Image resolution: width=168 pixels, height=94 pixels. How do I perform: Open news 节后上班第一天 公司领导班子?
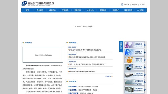tap(87, 64)
